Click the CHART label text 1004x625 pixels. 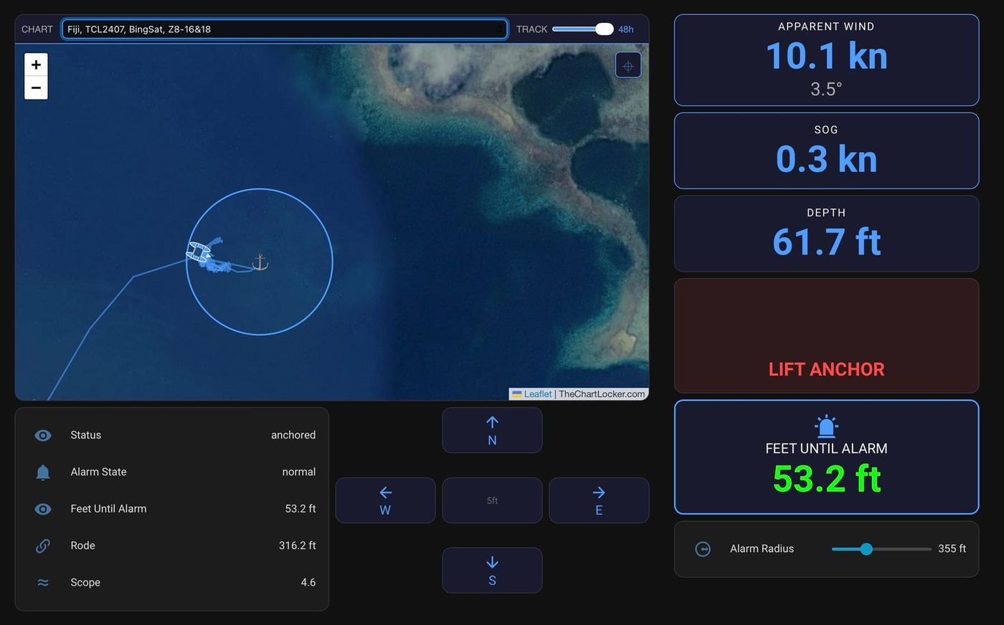pyautogui.click(x=37, y=29)
